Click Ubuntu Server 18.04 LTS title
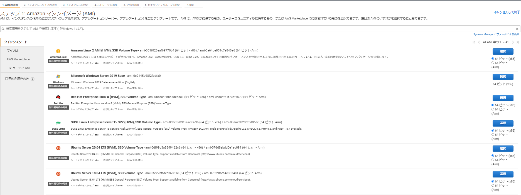 107,173
